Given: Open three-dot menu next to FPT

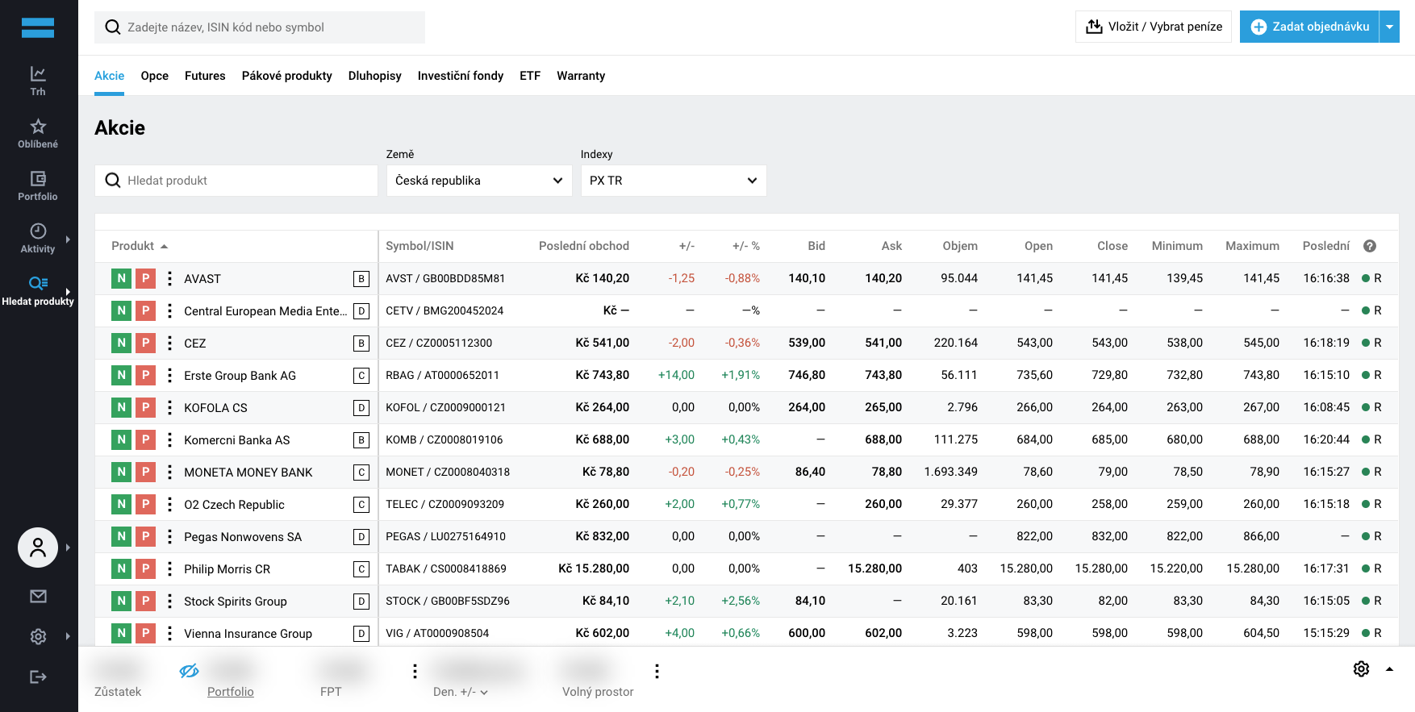Looking at the screenshot, I should coord(415,671).
